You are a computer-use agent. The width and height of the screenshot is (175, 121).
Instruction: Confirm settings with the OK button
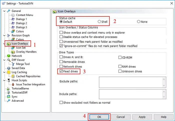click(99, 117)
